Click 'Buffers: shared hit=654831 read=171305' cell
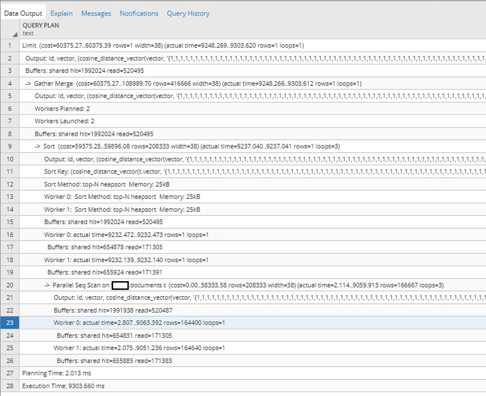The width and height of the screenshot is (486, 396). pyautogui.click(x=114, y=336)
